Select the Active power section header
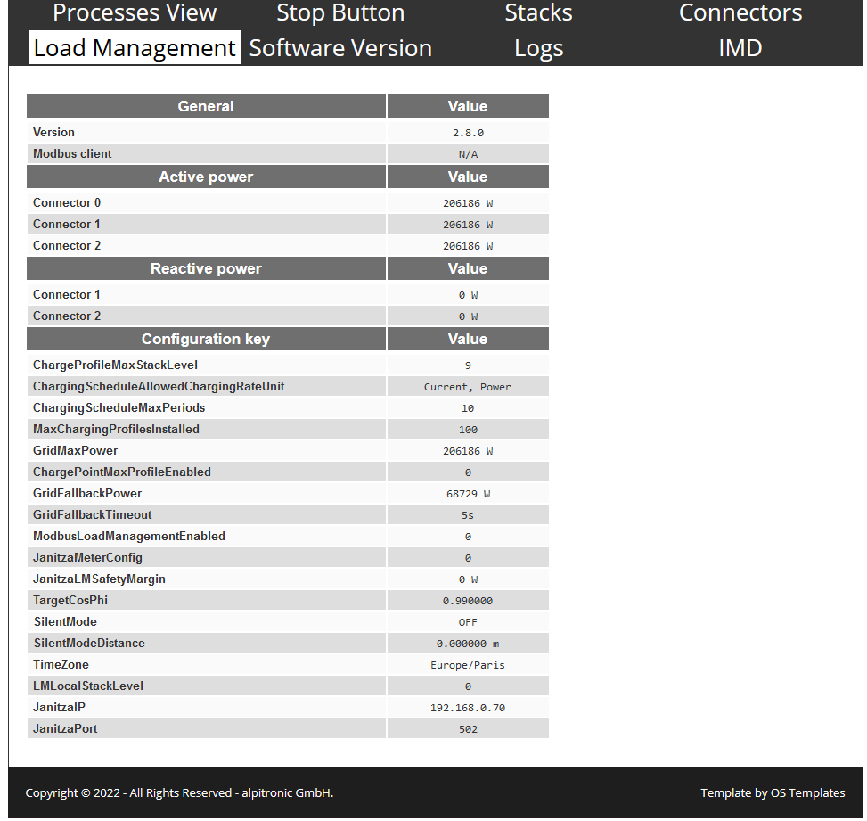867x821 pixels. click(x=206, y=177)
